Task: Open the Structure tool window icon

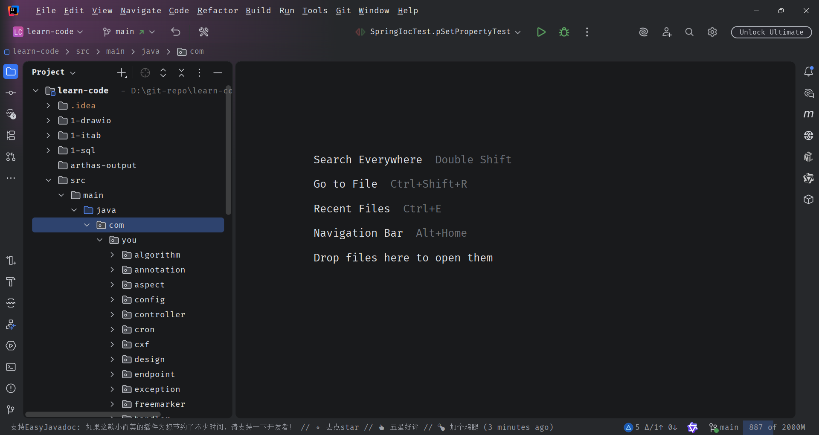Action: tap(11, 136)
